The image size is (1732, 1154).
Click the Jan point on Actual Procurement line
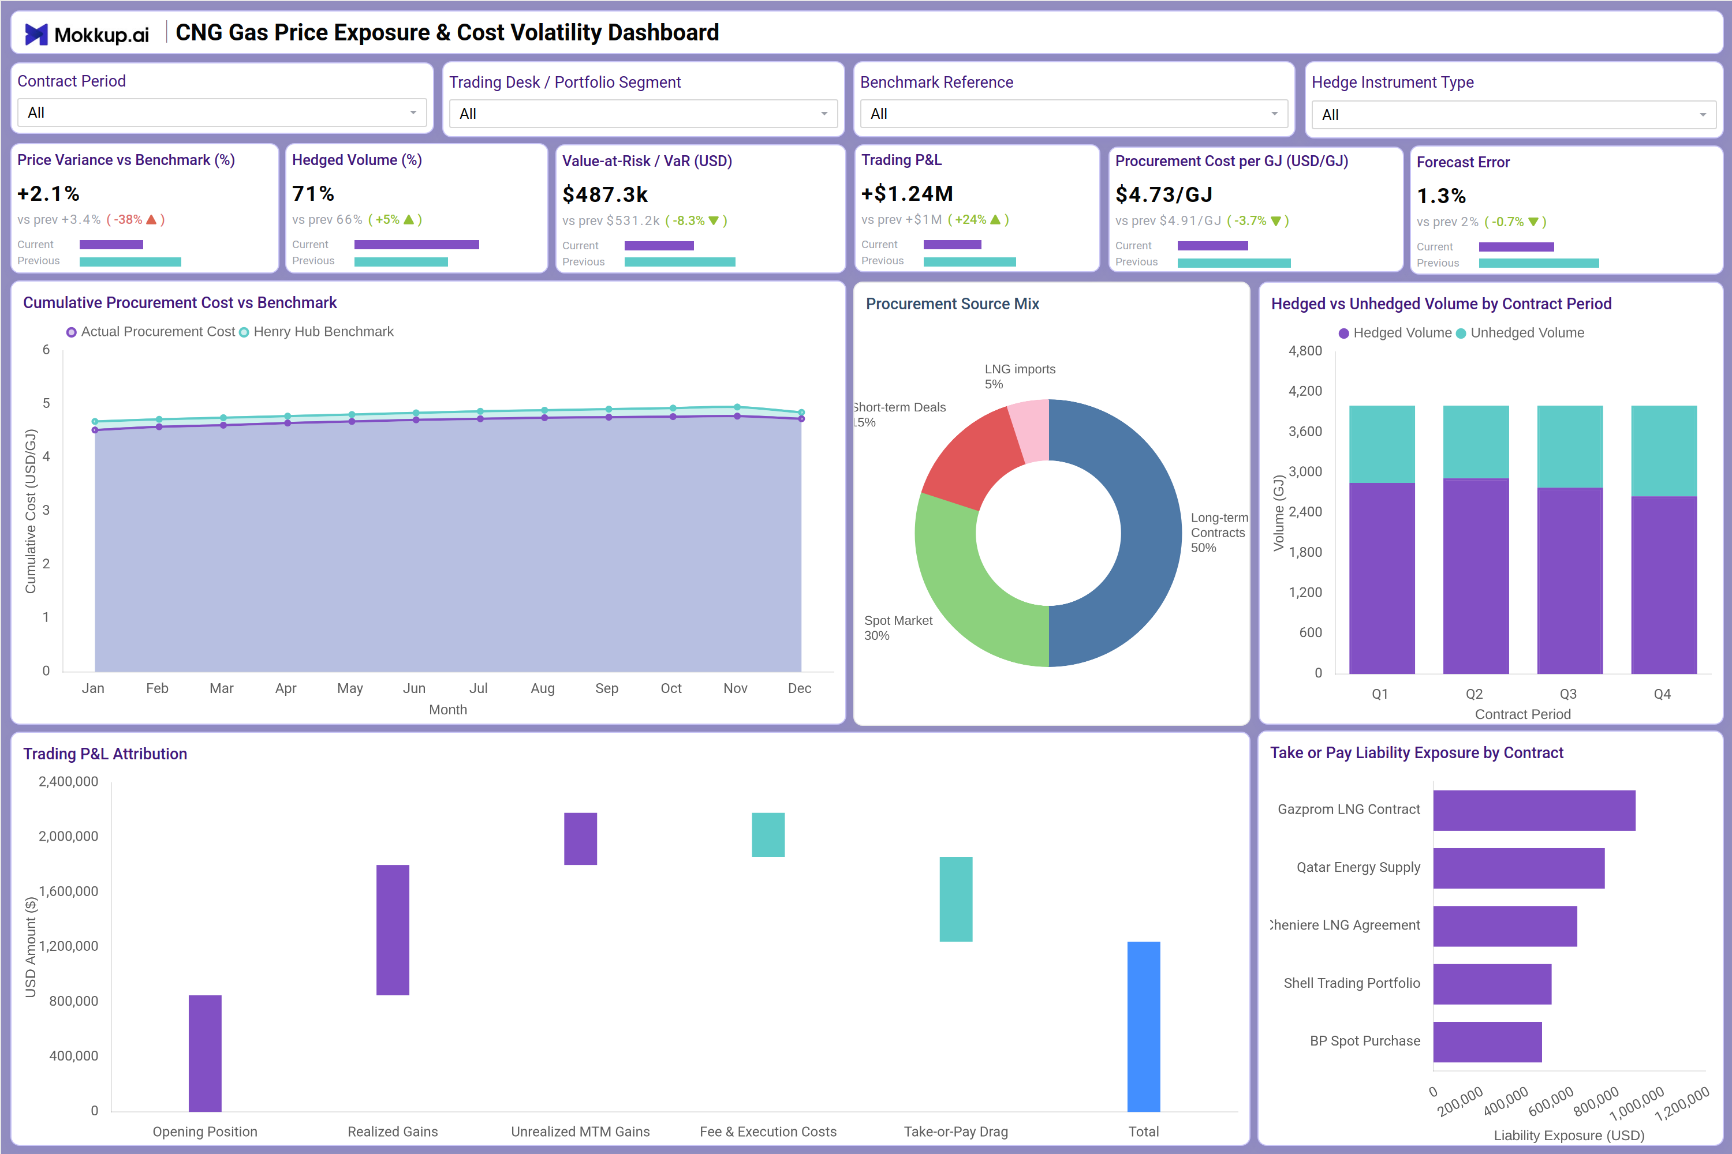[x=95, y=430]
